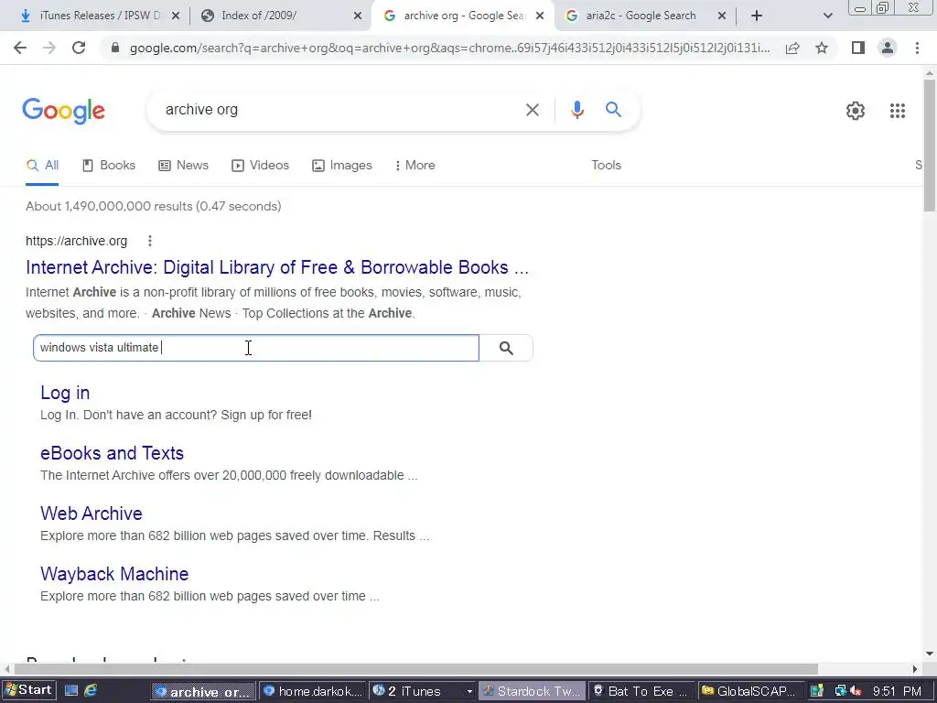This screenshot has width=937, height=703.
Task: Open the search Tools options
Action: pos(606,166)
